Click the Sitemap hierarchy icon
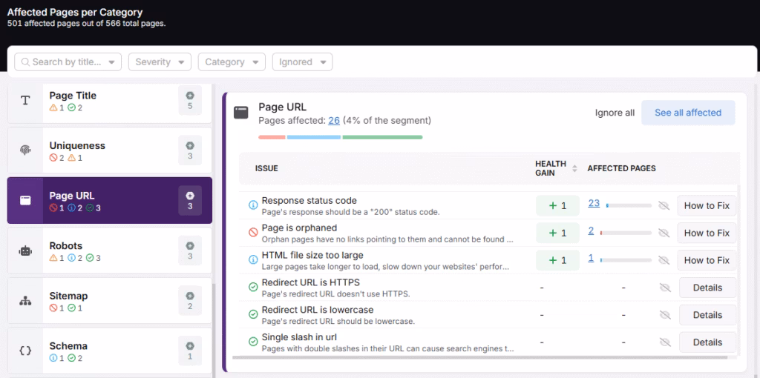This screenshot has height=378, width=760. point(25,301)
